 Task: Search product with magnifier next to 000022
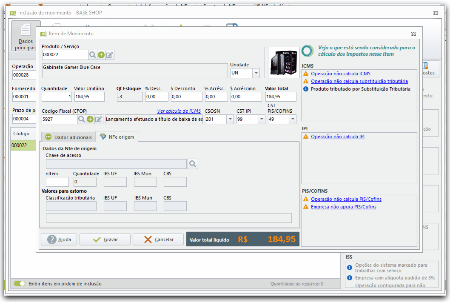[x=92, y=55]
